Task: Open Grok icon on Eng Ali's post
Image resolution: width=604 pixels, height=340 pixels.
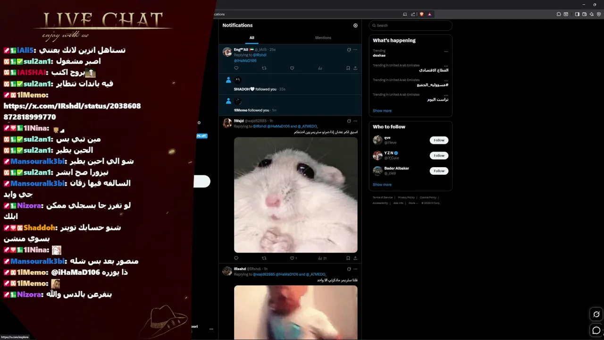Action: [x=349, y=50]
